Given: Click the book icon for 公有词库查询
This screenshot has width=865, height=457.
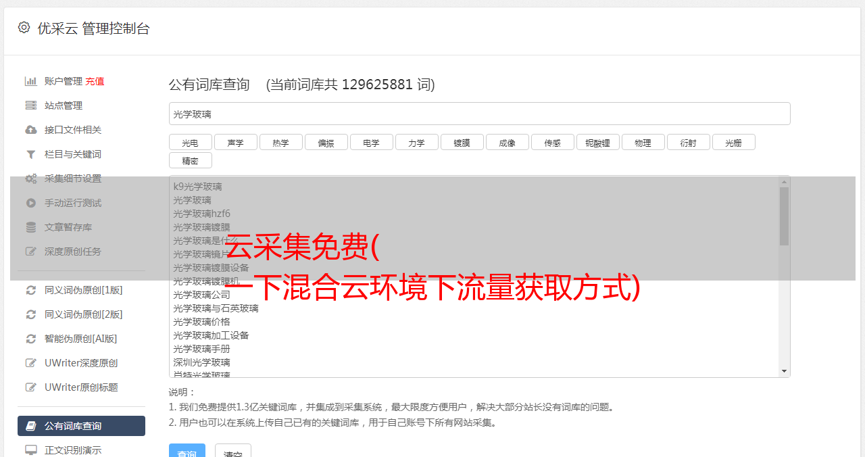Looking at the screenshot, I should coord(30,426).
